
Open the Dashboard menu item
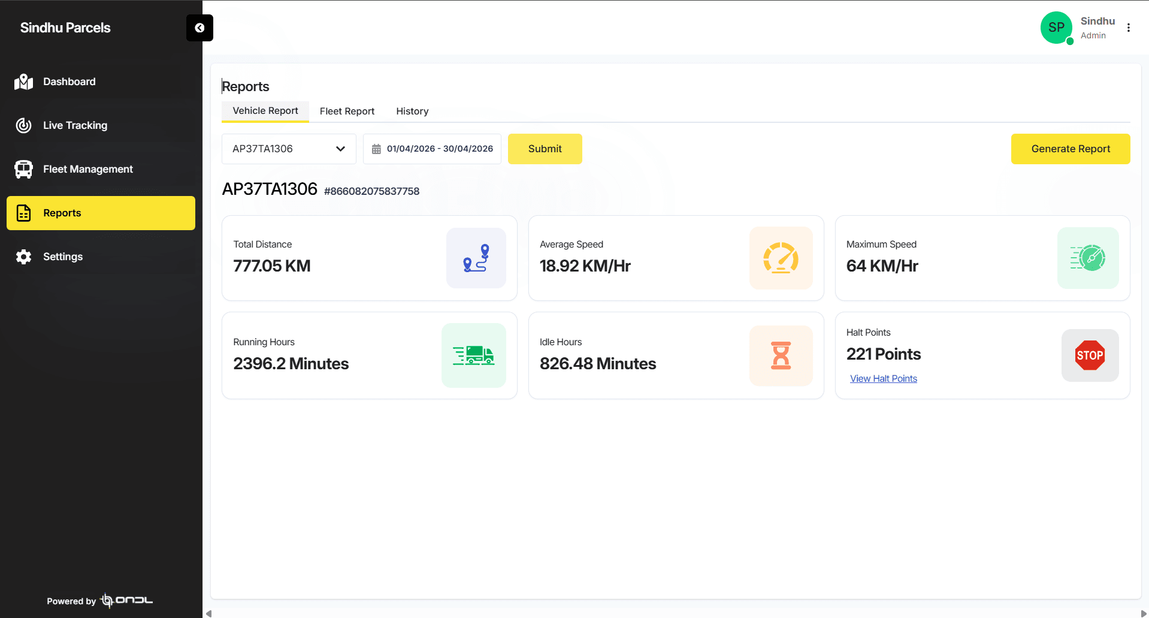point(101,82)
